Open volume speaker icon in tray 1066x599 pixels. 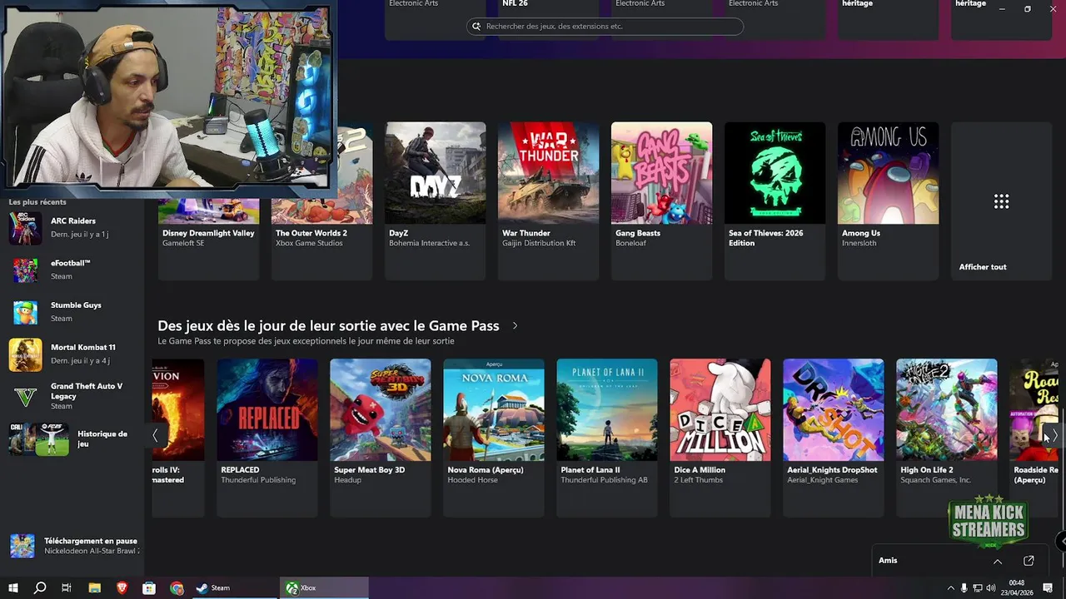tap(991, 588)
